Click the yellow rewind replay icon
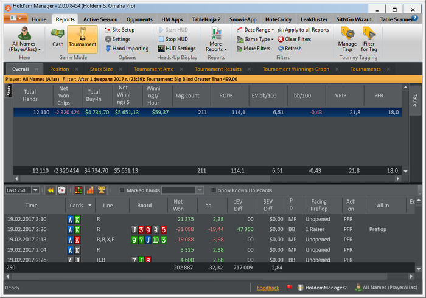426x298 pixels. click(51, 190)
